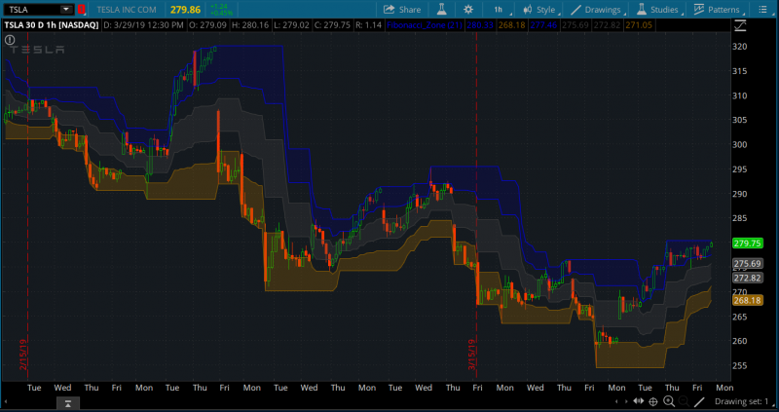Open the flask icon next to Share
This screenshot has width=779, height=412.
(x=441, y=10)
